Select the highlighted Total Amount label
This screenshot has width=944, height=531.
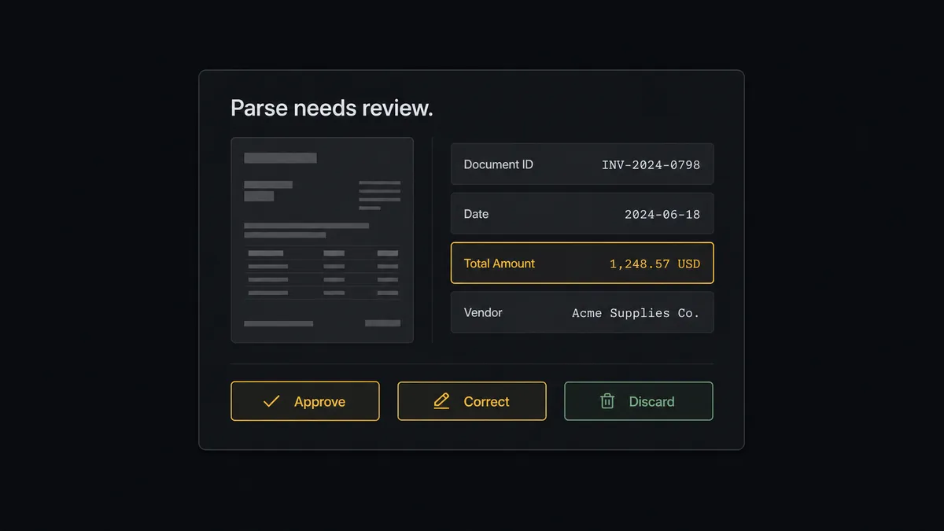coord(500,264)
